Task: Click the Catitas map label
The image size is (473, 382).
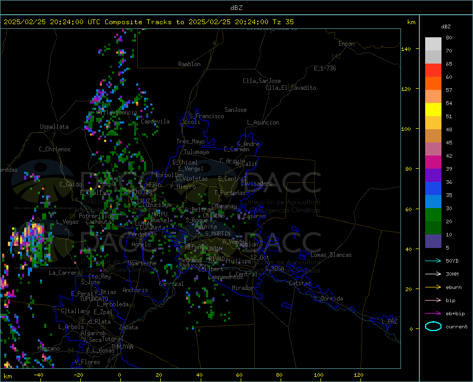Action: pyautogui.click(x=300, y=283)
